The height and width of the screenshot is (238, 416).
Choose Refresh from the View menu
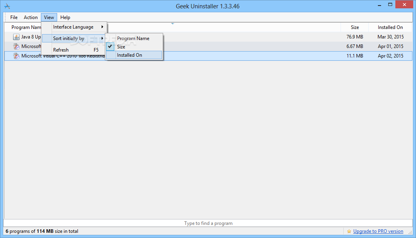[74, 50]
